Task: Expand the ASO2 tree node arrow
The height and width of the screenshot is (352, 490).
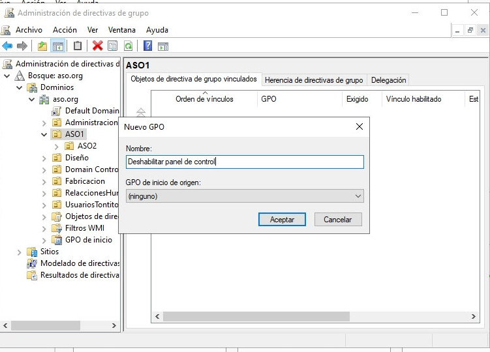Action: (56, 146)
